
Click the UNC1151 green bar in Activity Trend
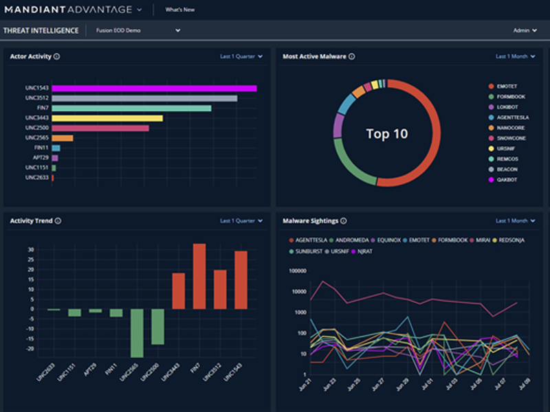tap(74, 313)
